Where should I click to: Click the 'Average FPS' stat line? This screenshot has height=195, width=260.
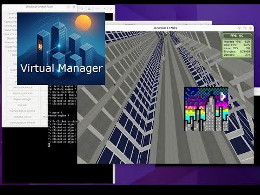point(237,42)
